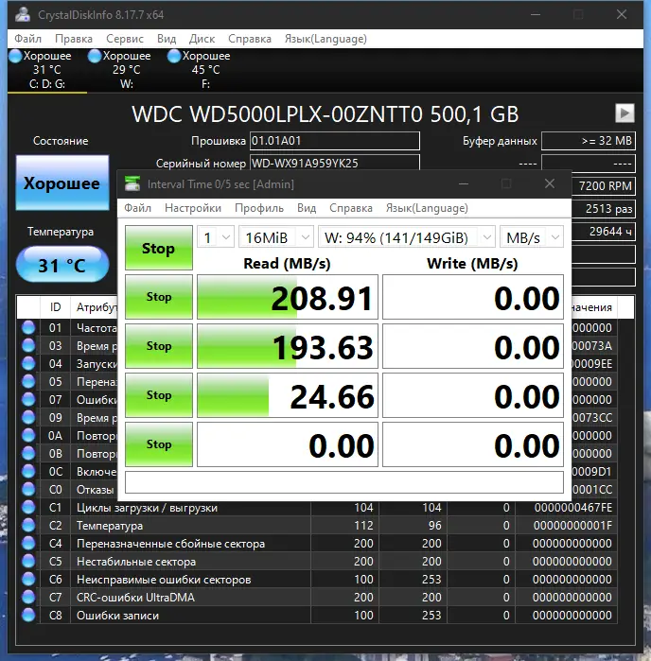
Task: Click Stop button beside 208.91 result
Action: [x=159, y=297]
